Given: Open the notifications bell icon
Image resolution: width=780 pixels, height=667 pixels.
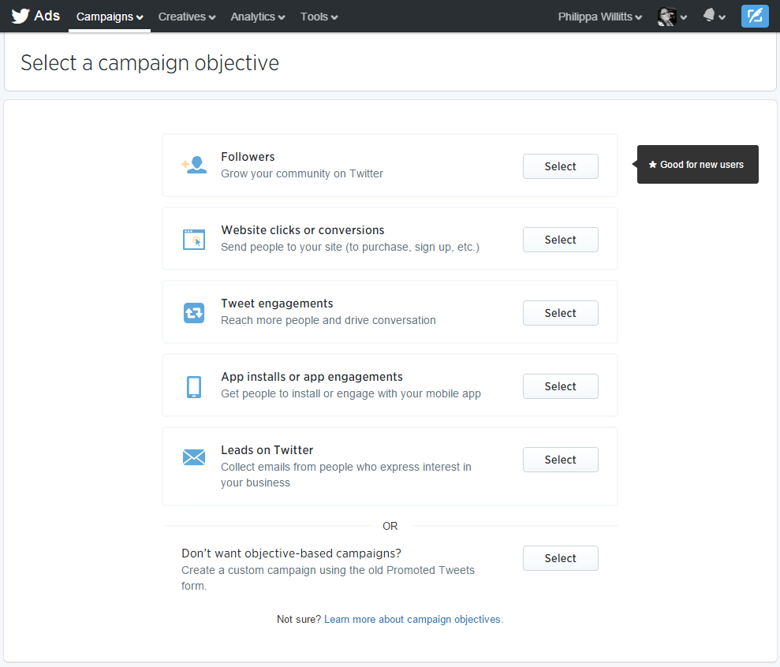Looking at the screenshot, I should tap(709, 16).
